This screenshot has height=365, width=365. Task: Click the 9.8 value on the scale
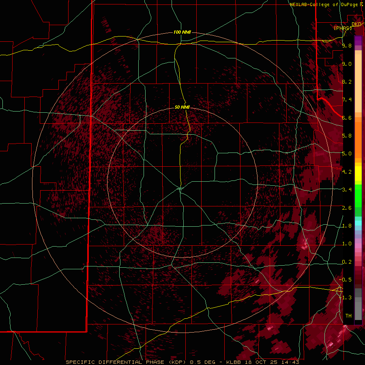click(347, 45)
